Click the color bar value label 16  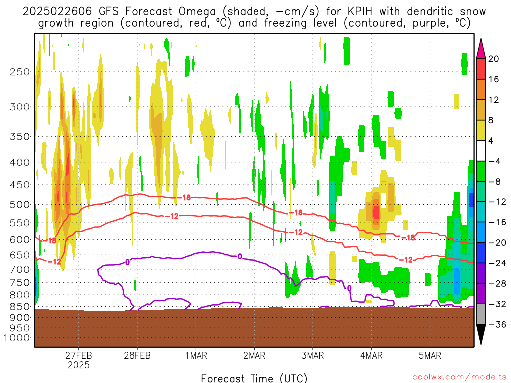(494, 79)
